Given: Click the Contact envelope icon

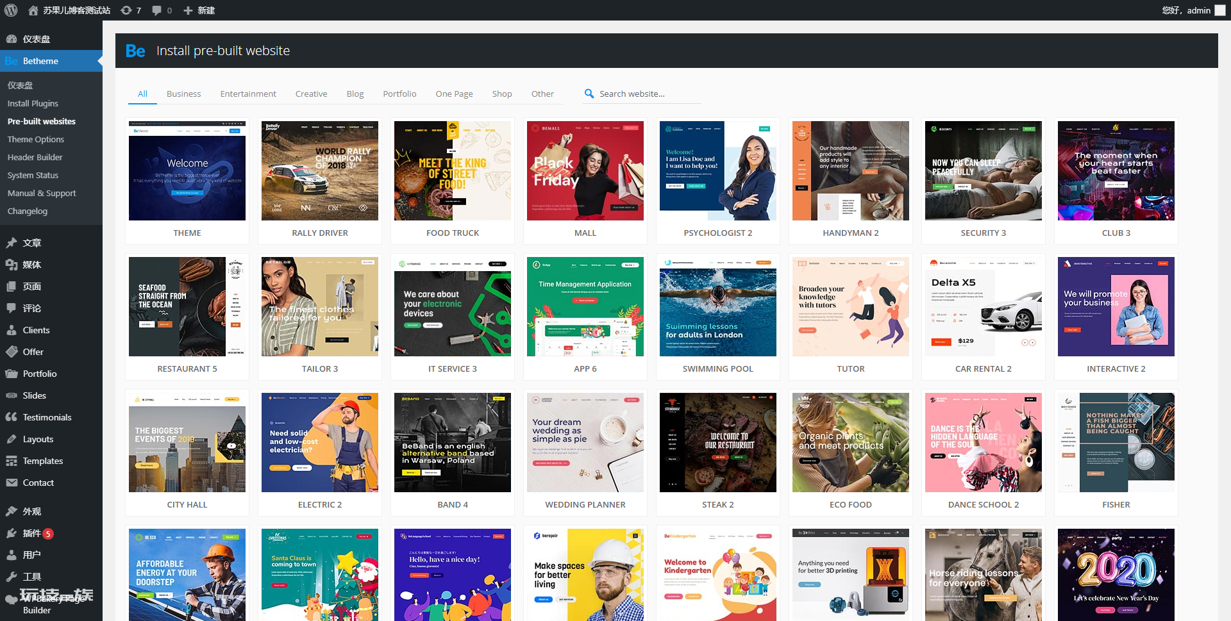Looking at the screenshot, I should [x=12, y=483].
